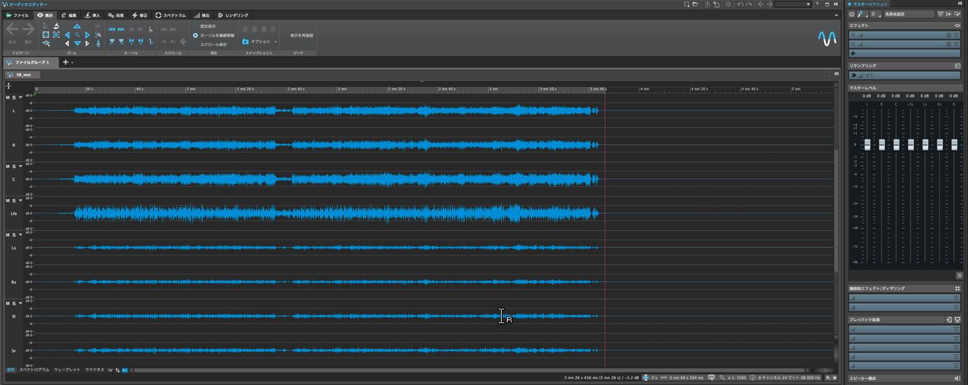Click the camera snapshot icon beside オプション

[245, 41]
